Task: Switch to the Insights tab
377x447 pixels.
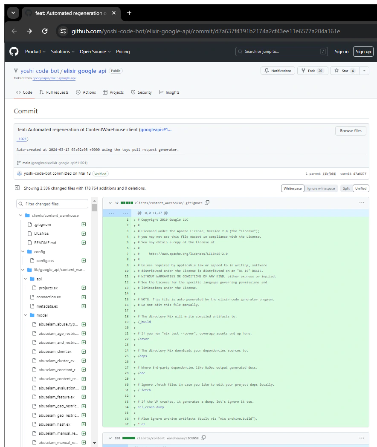Action: [169, 92]
